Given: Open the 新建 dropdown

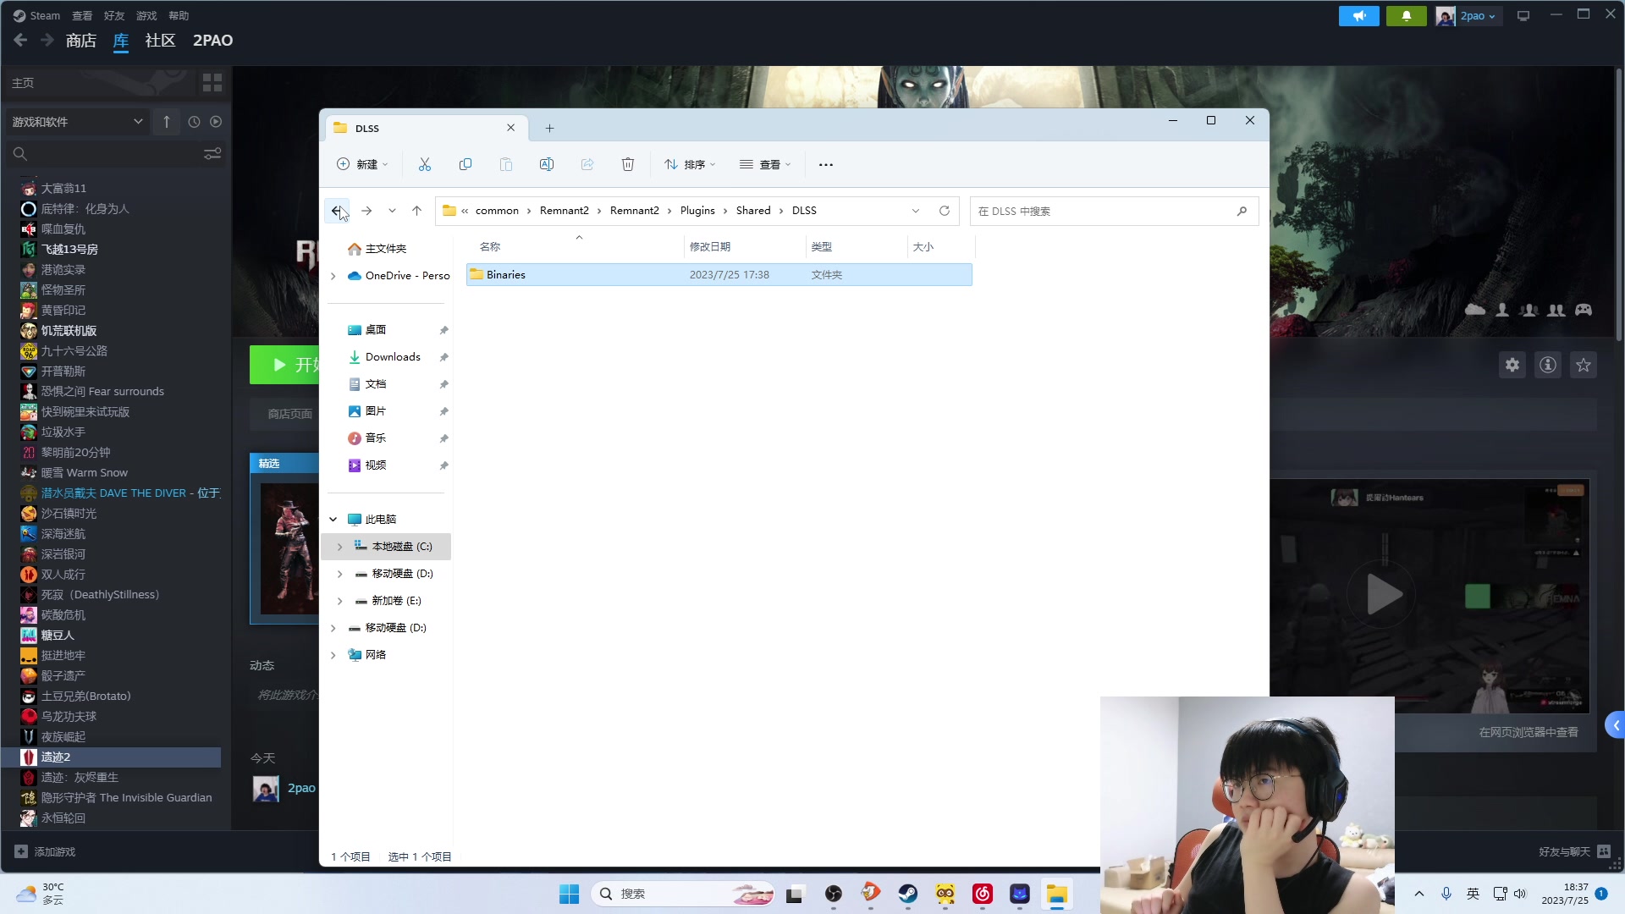Looking at the screenshot, I should click(x=362, y=164).
